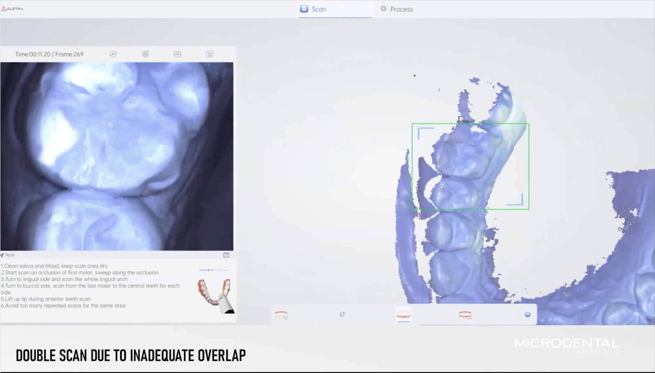Image resolution: width=655 pixels, height=373 pixels.
Task: Click the live camera preview image
Action: pos(117,156)
